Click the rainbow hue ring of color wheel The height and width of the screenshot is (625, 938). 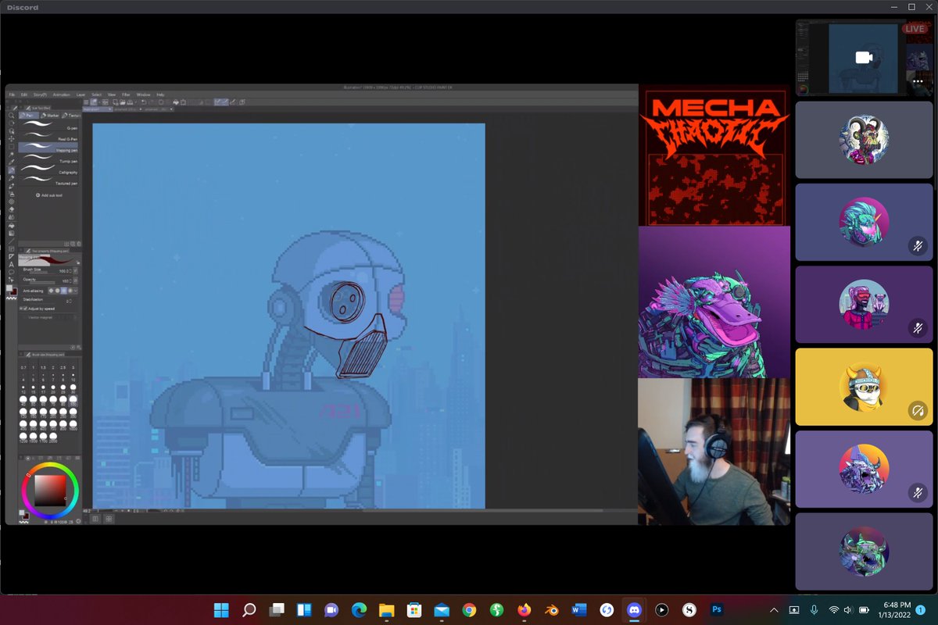pyautogui.click(x=49, y=465)
